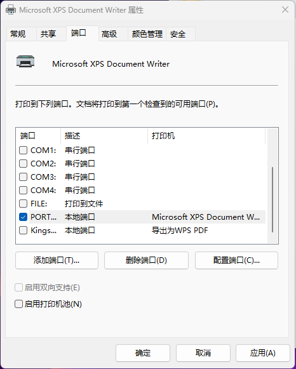Screen dimensions: 296x369
Task: Enable the FILE: print to file checkbox
Action: 23,204
